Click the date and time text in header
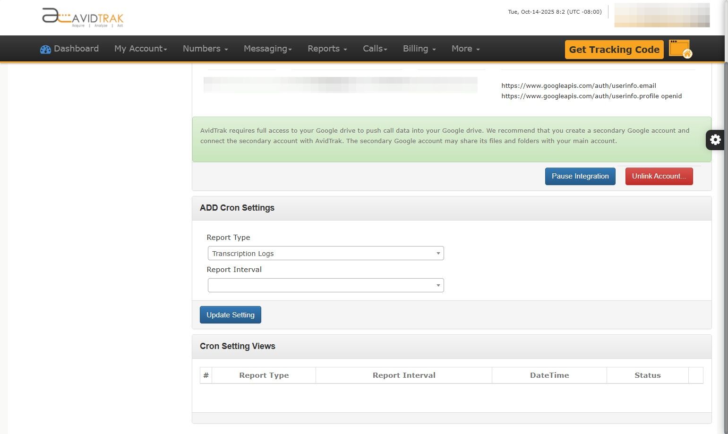 pyautogui.click(x=555, y=12)
